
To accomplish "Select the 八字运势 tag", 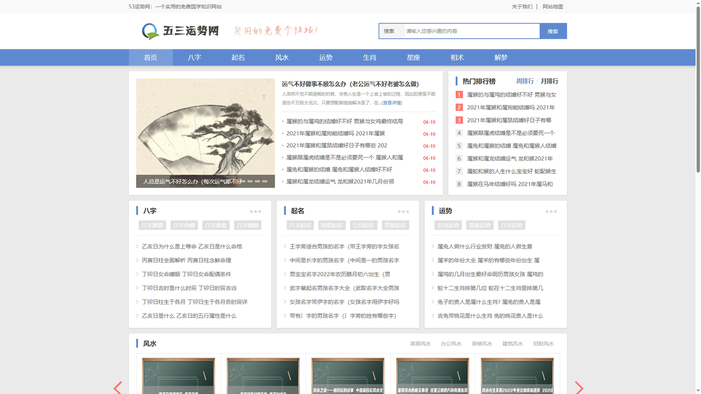I will pos(512,225).
